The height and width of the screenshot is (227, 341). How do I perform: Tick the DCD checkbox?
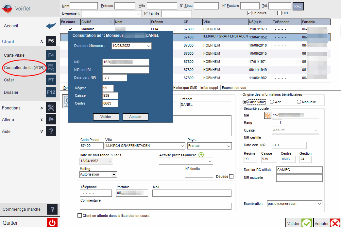coord(280,13)
